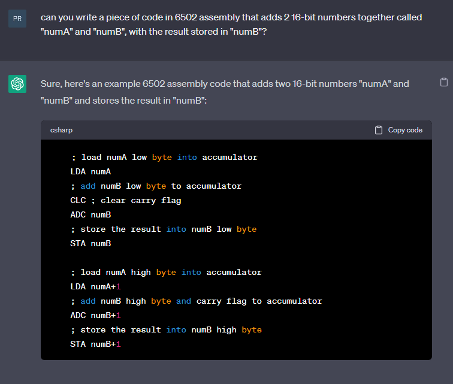
Task: Click the "ADC numB" instruction line
Action: [x=90, y=215]
